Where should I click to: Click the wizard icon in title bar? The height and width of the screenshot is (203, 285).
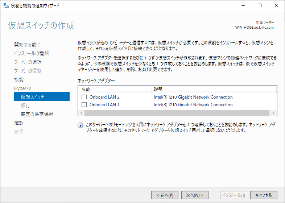[x=6, y=6]
